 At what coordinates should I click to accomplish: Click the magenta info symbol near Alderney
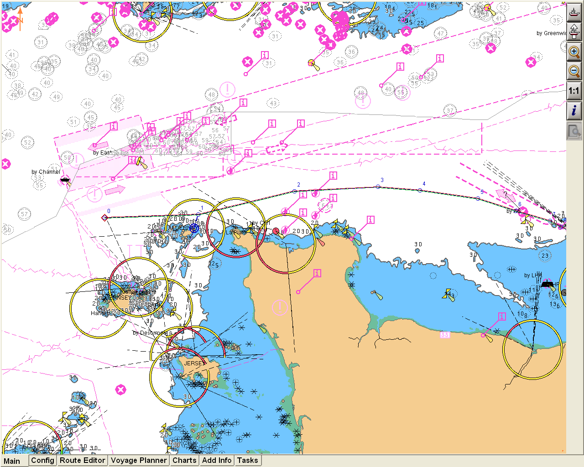pyautogui.click(x=302, y=213)
